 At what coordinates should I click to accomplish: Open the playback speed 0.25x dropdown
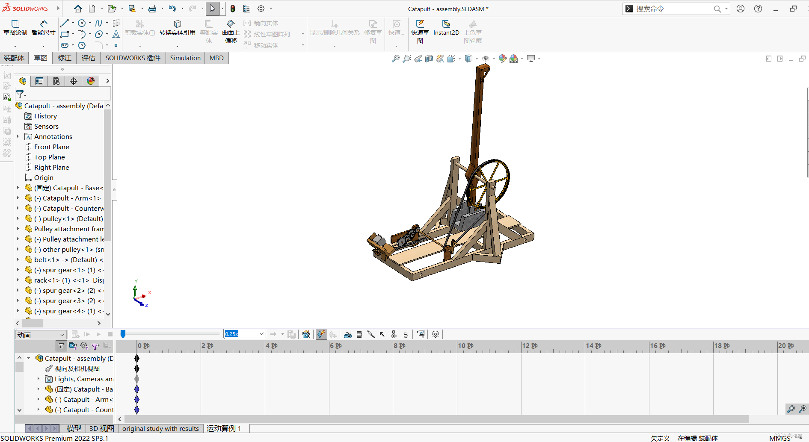[x=261, y=334]
